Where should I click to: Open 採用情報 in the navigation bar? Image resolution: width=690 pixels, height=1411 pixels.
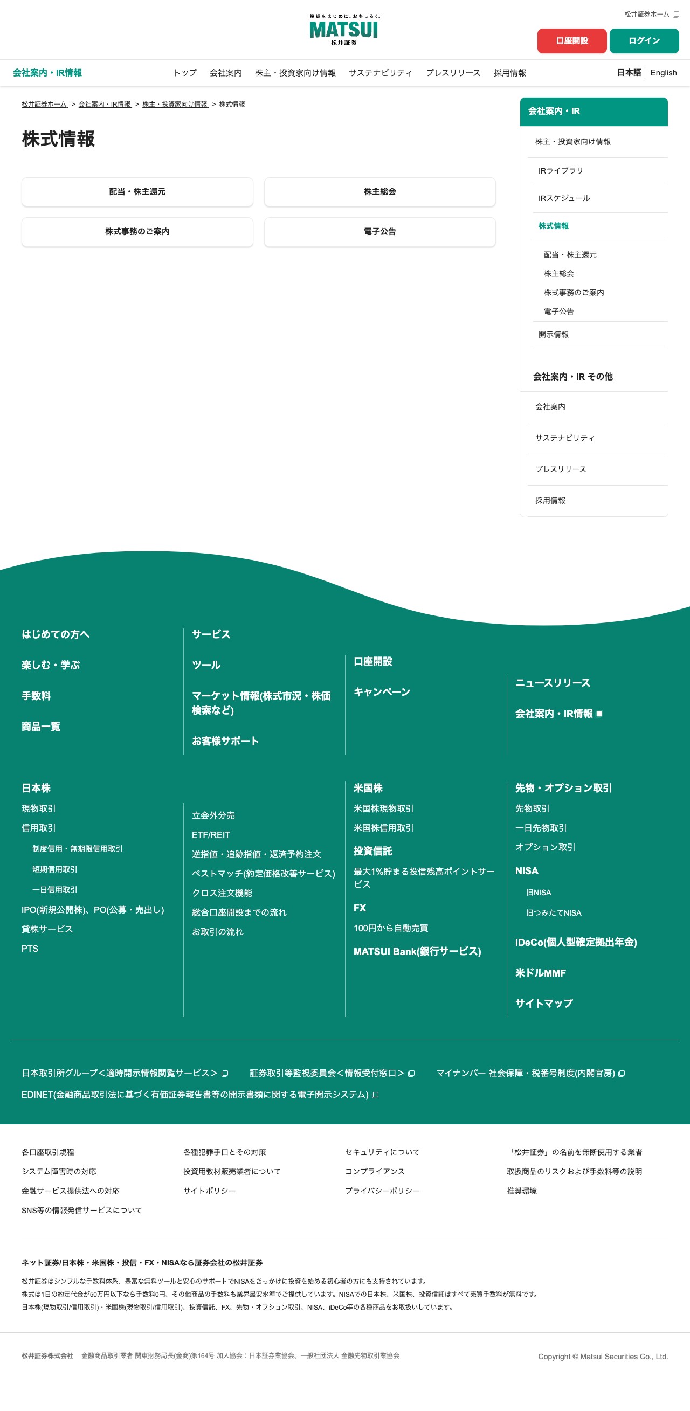click(x=510, y=73)
